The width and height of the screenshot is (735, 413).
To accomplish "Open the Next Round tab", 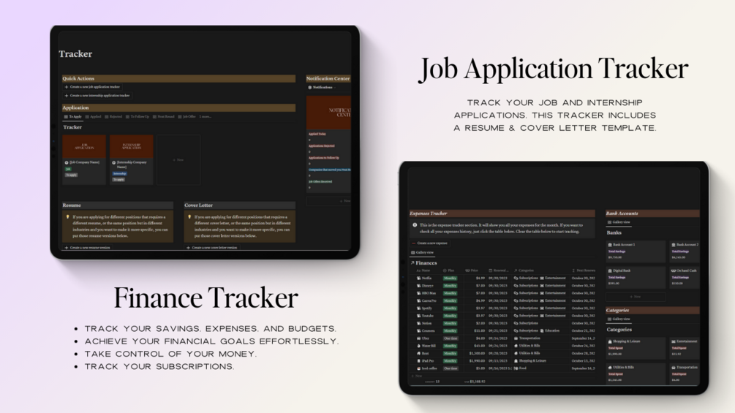I will click(164, 117).
